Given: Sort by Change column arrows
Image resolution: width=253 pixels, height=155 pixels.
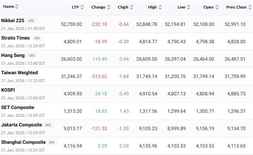Looking at the screenshot, I should 109,7.
